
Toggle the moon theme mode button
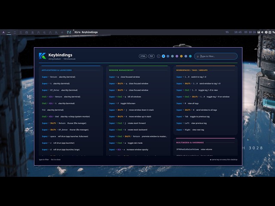tap(159, 56)
